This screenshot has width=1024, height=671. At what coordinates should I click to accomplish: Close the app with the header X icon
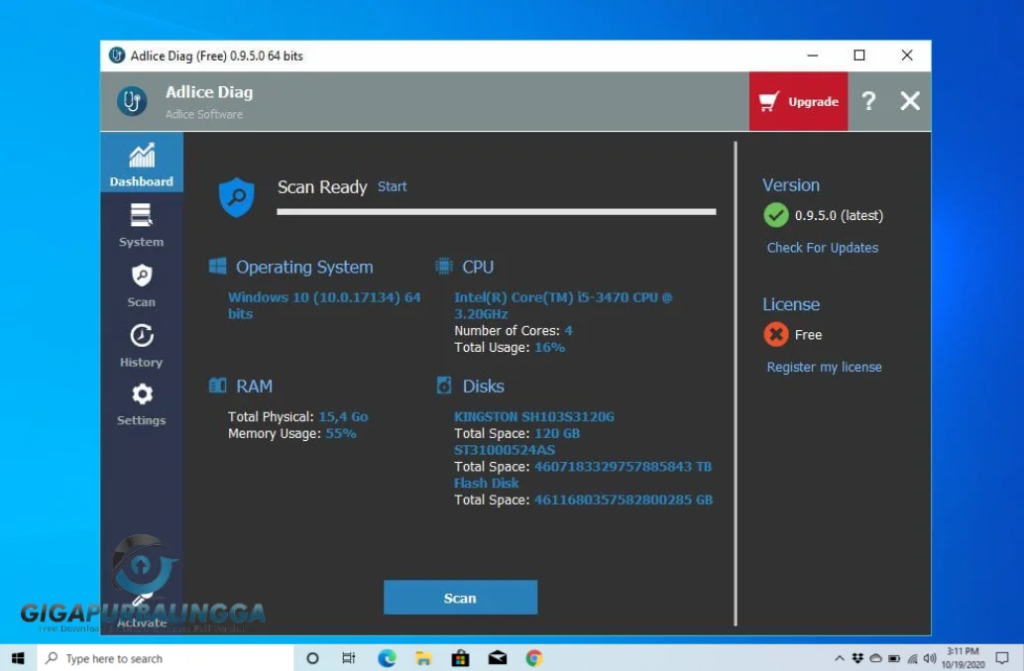(910, 101)
